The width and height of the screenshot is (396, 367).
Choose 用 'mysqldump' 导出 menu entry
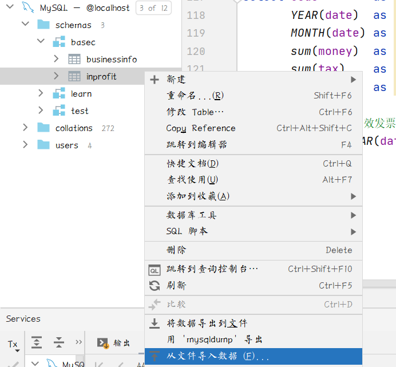(254, 340)
